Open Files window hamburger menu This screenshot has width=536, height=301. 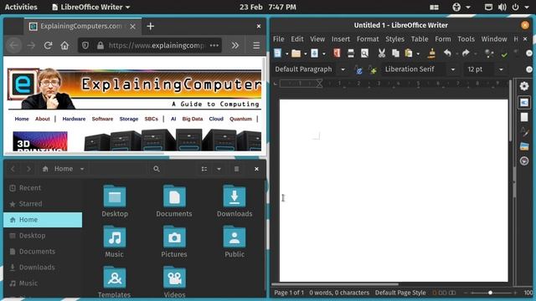236,169
